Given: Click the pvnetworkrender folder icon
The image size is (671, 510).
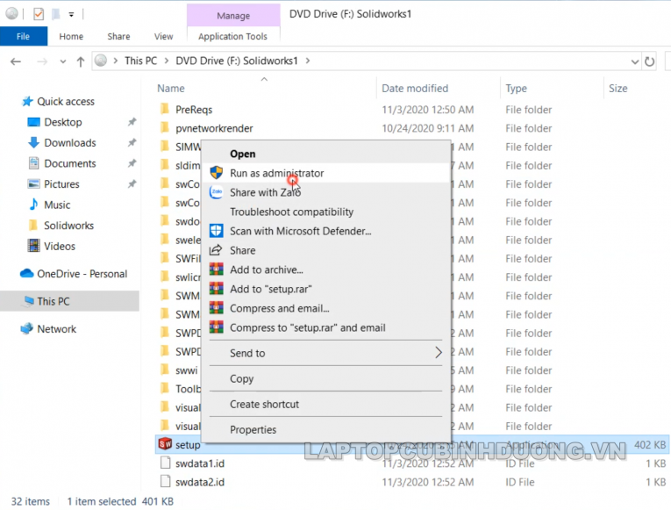Looking at the screenshot, I should click(165, 127).
